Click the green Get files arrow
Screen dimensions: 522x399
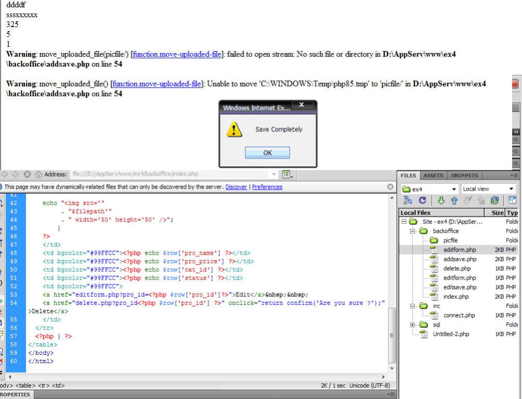441,200
